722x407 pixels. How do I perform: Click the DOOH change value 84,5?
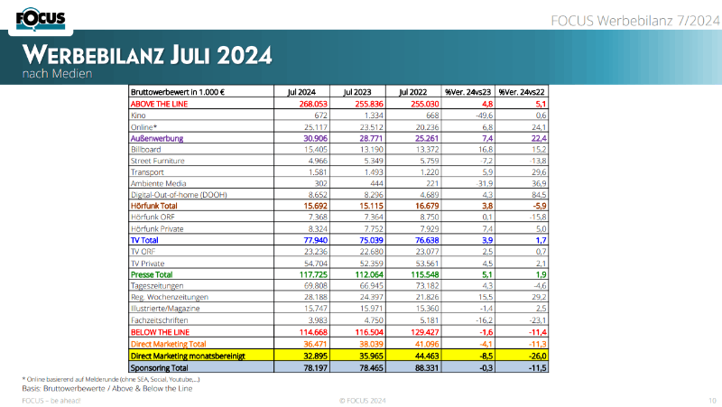pyautogui.click(x=538, y=195)
